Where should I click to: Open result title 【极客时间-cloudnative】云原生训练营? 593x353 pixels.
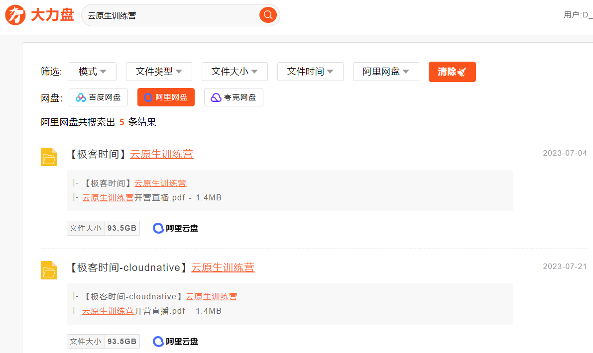click(x=162, y=267)
